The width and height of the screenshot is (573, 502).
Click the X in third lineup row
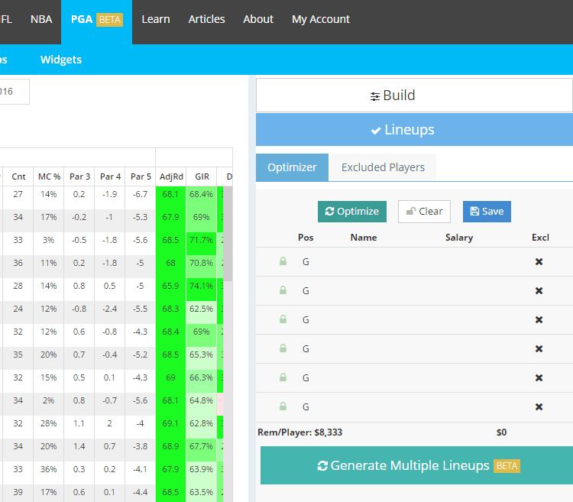click(x=539, y=319)
